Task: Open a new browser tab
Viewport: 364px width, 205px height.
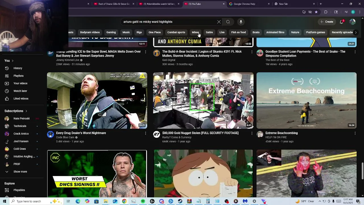Action: click(x=321, y=4)
